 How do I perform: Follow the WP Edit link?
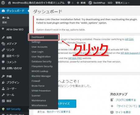click(x=129, y=39)
